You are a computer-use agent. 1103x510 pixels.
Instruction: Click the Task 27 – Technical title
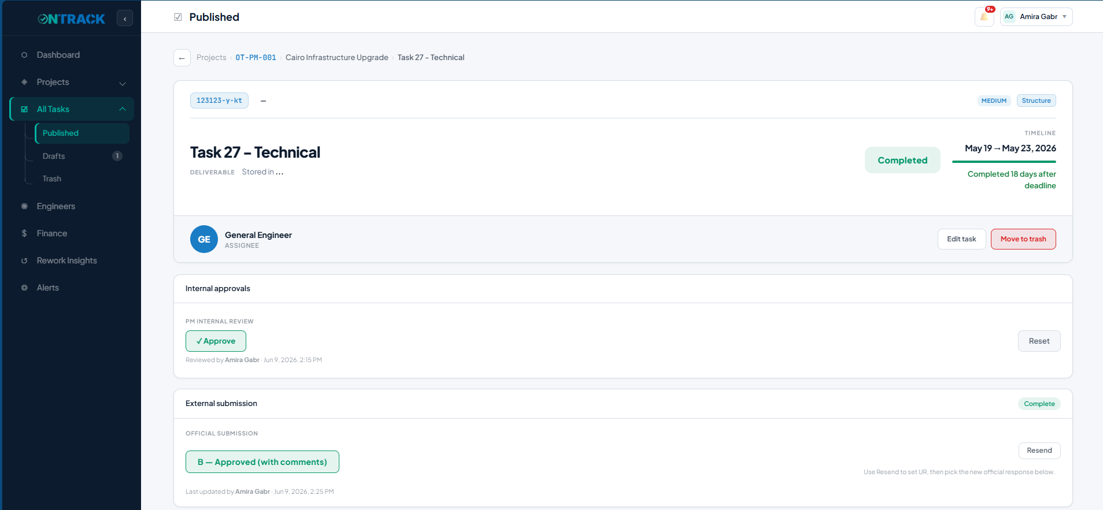click(x=255, y=152)
